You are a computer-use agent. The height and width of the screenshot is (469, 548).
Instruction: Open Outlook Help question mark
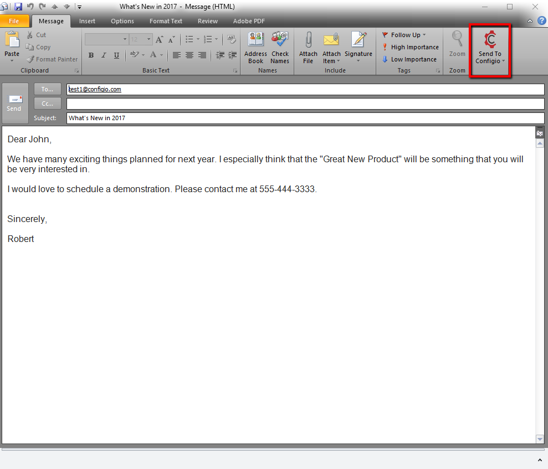tap(542, 20)
